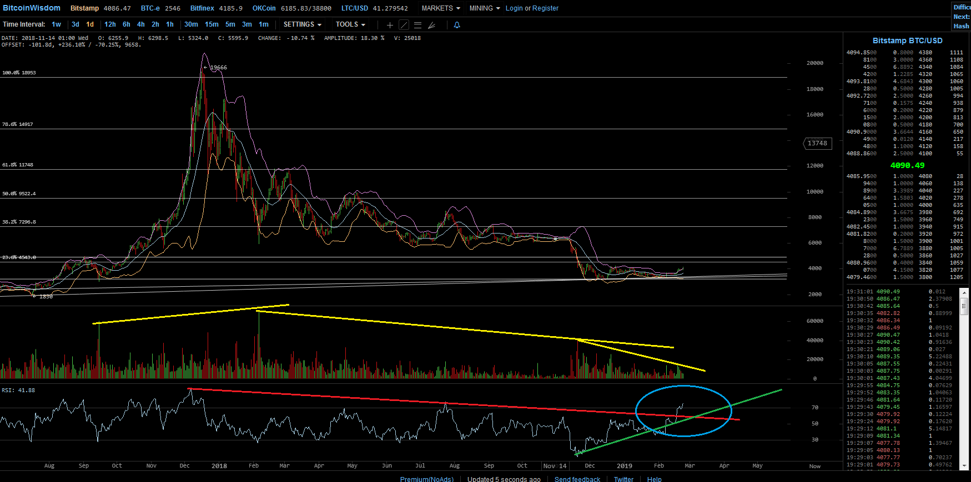Click the bid row priced 4084.8900
The height and width of the screenshot is (482, 971).
pyautogui.click(x=905, y=212)
